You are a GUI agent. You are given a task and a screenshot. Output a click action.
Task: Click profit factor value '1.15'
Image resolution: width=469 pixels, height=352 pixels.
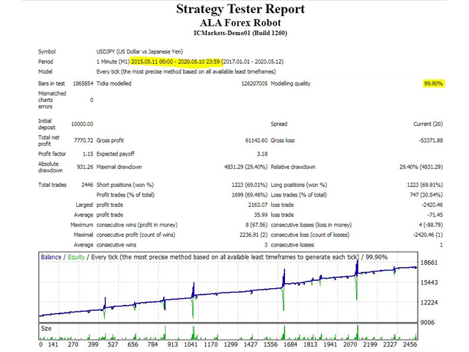click(88, 154)
